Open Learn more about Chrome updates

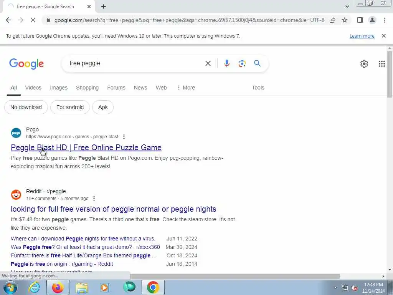[362, 36]
